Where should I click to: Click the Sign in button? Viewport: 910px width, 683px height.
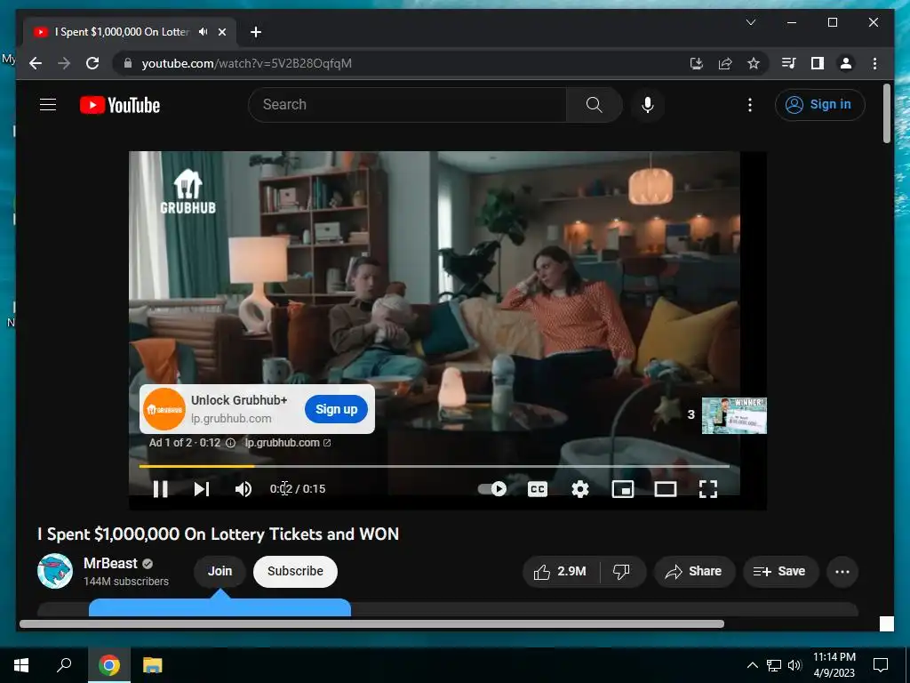tap(819, 105)
